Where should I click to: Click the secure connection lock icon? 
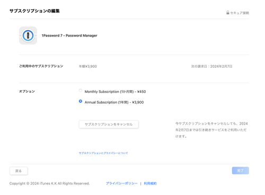[x=228, y=13]
